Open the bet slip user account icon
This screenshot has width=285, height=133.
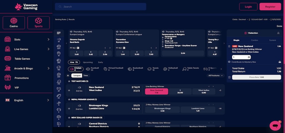coord(278,33)
